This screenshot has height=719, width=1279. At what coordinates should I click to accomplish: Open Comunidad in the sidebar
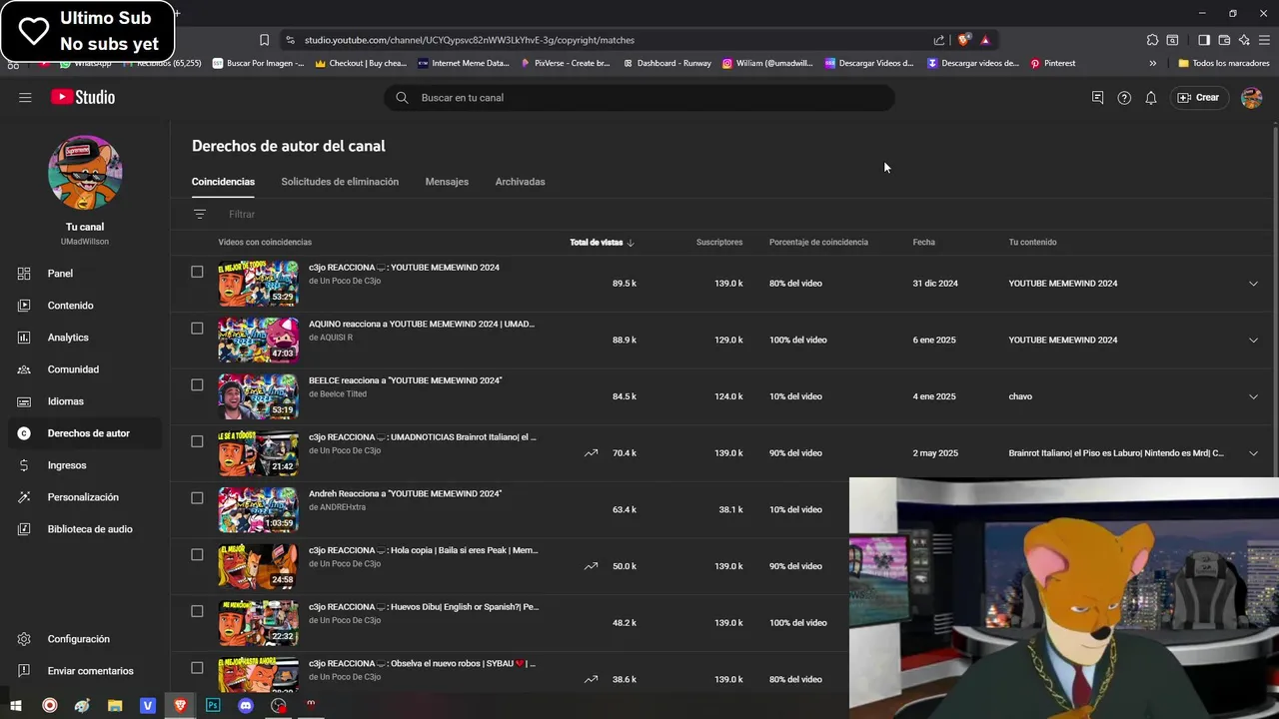85,369
